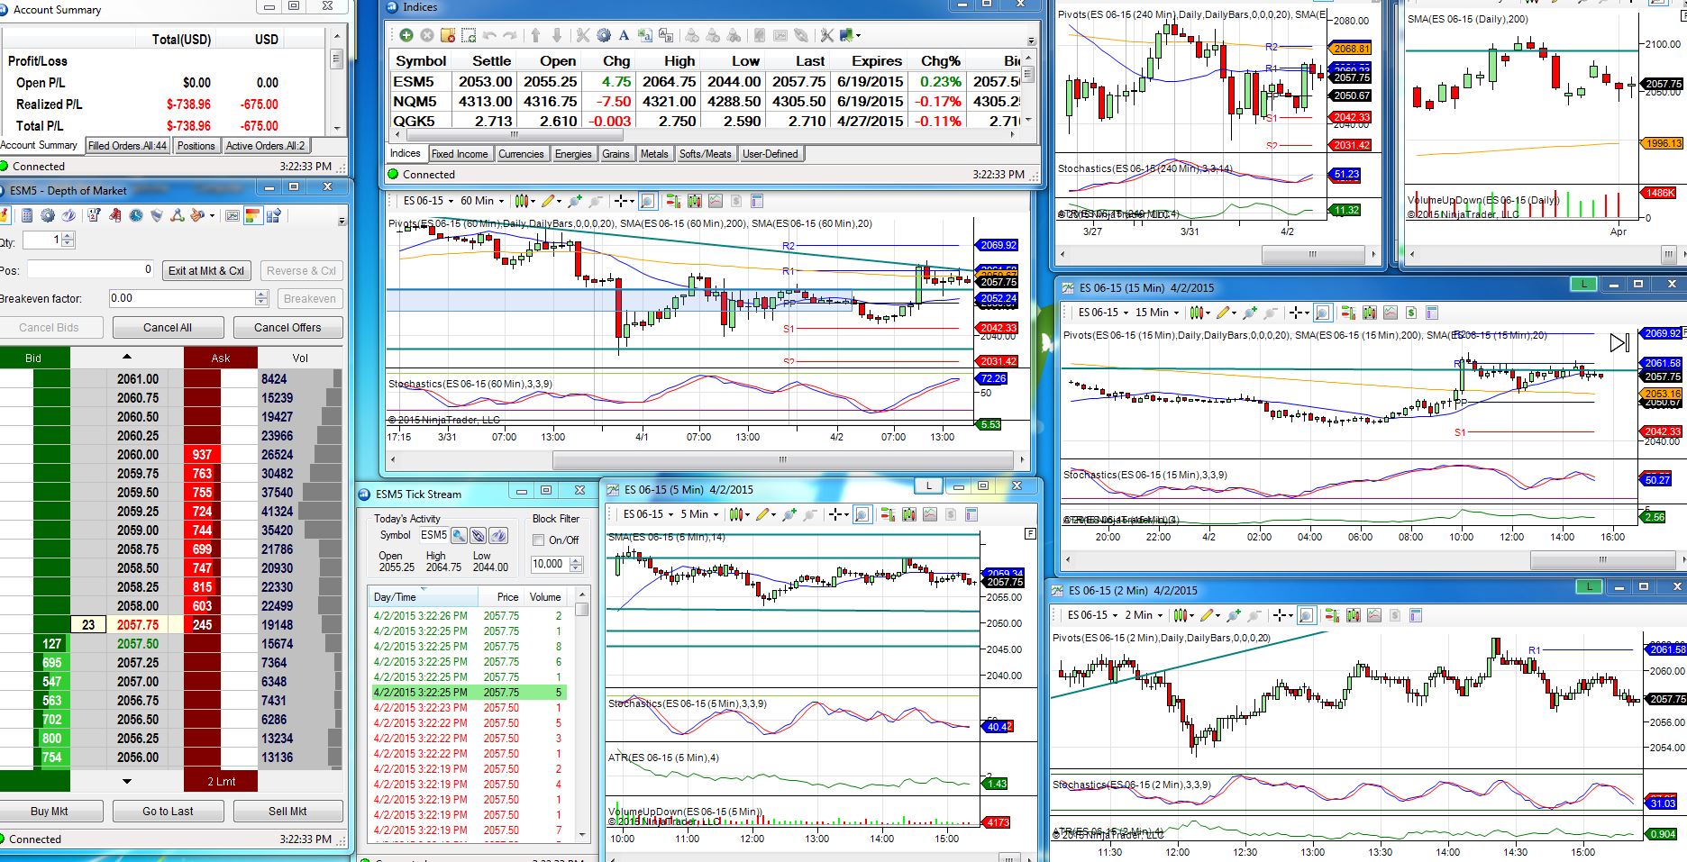
Task: Toggle zoom frame magnifier on 60 Min chart toolbar
Action: pyautogui.click(x=647, y=201)
